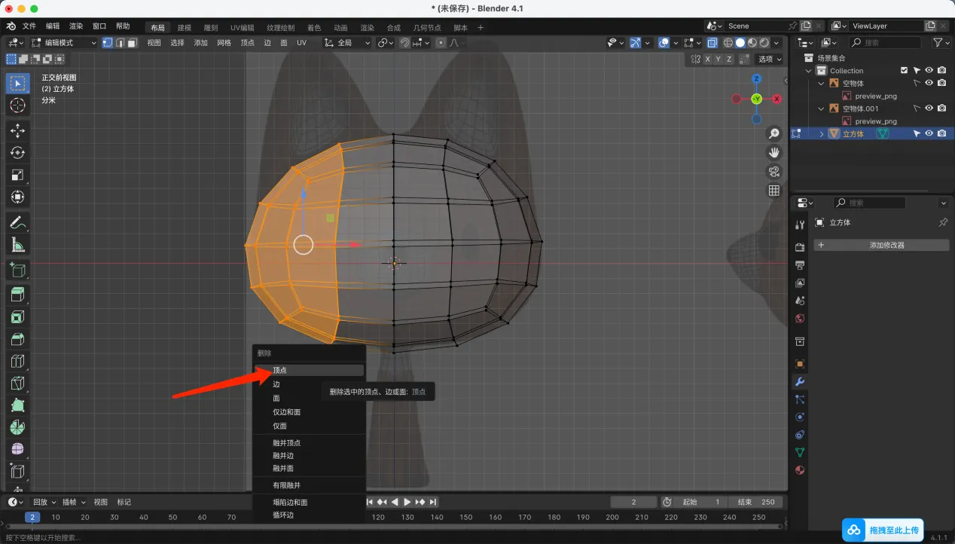
Task: Select the Measure tool
Action: (x=18, y=245)
